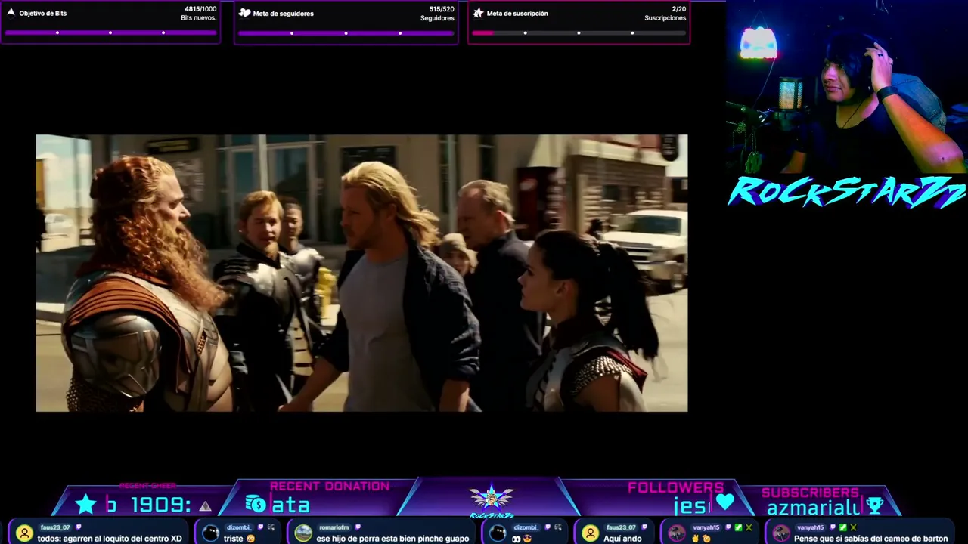Click the username 'dizombi_' above 'triste'
This screenshot has width=968, height=544.
click(x=238, y=527)
